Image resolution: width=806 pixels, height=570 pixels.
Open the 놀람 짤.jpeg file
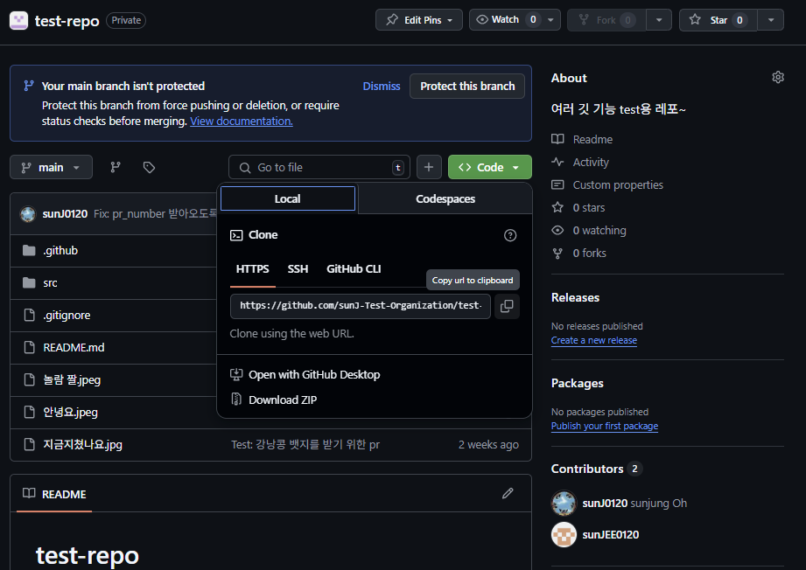point(72,380)
